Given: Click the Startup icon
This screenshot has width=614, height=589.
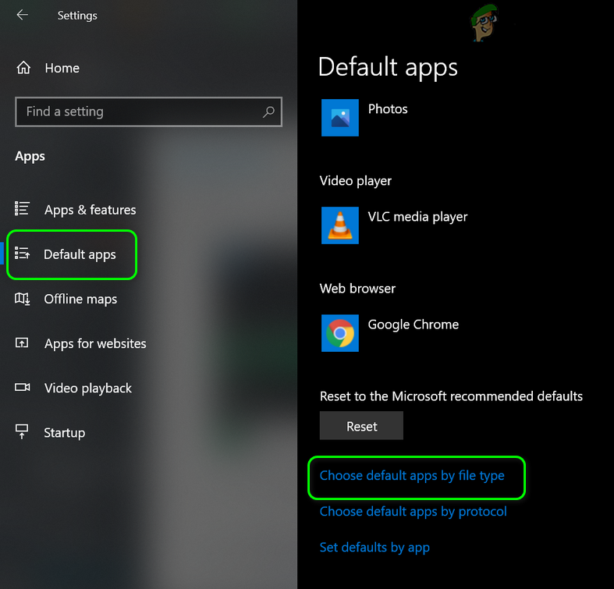Looking at the screenshot, I should pyautogui.click(x=22, y=432).
